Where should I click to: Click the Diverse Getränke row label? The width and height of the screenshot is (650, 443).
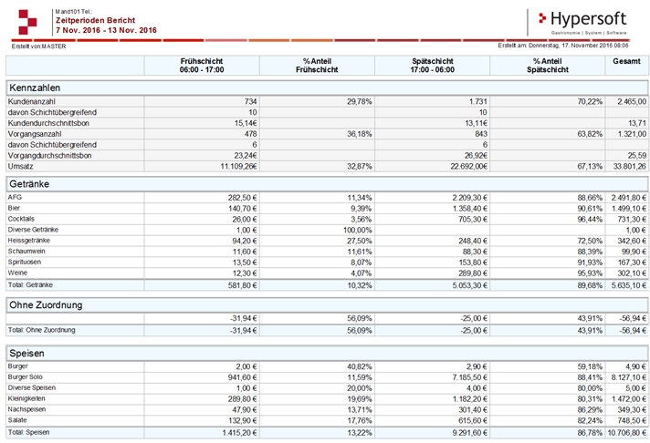click(33, 230)
